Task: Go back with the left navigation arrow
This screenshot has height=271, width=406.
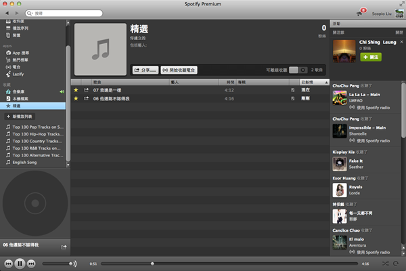Action: tap(7, 13)
